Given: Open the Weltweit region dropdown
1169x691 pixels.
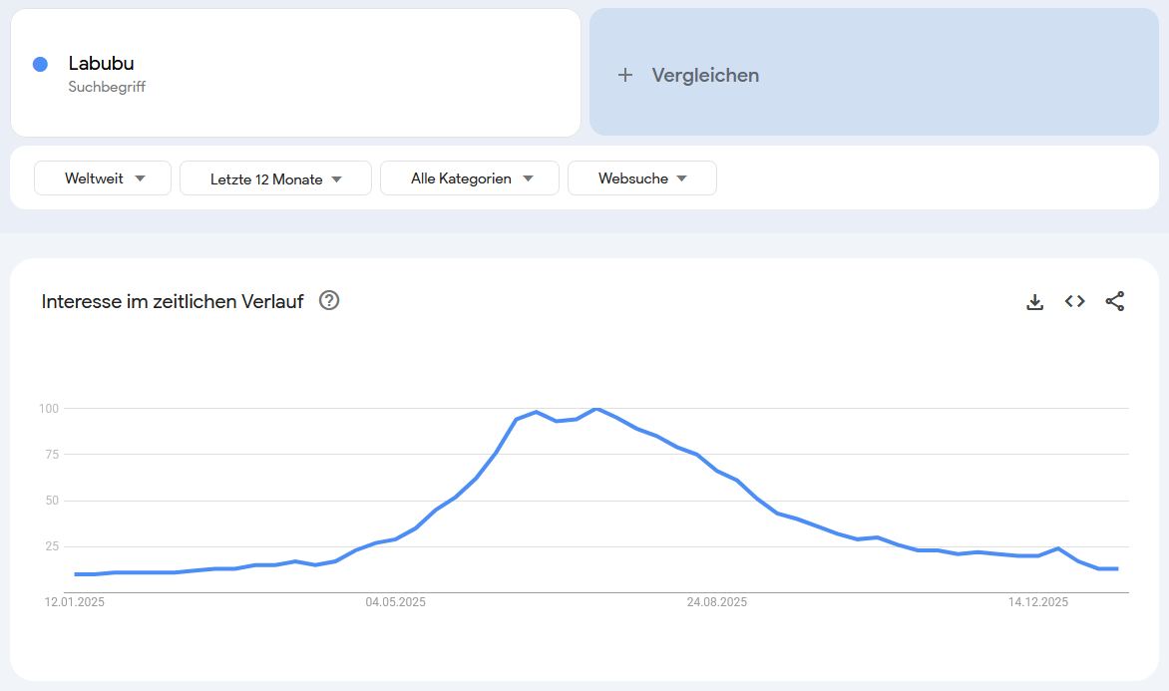Looking at the screenshot, I should tap(102, 177).
